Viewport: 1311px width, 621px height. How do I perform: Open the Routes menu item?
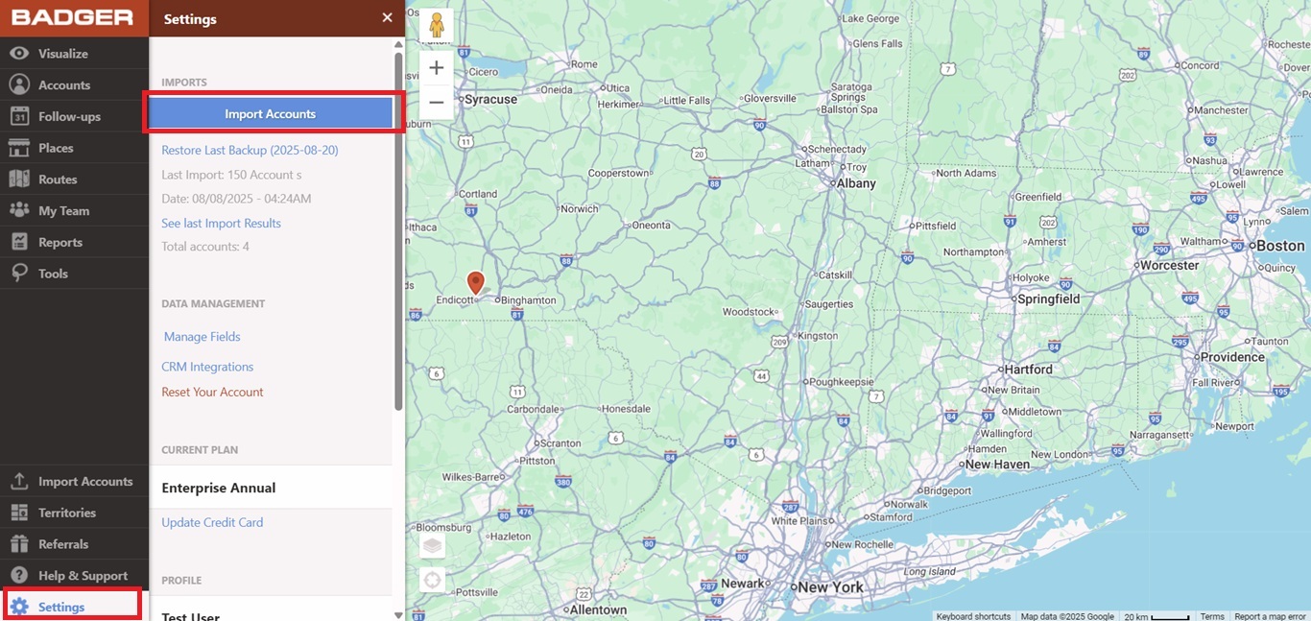(x=74, y=179)
